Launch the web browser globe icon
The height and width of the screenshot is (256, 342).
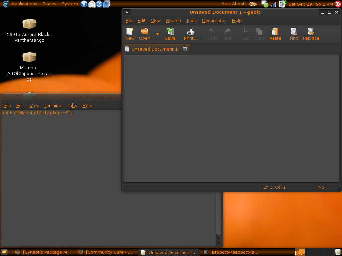pos(84,4)
